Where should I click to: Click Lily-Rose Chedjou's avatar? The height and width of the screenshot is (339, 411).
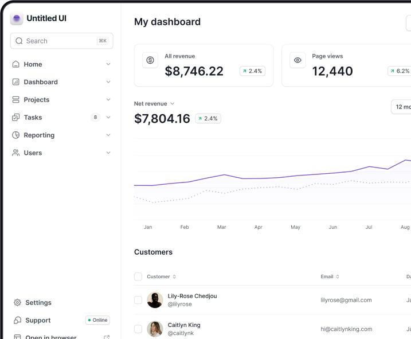pos(155,300)
